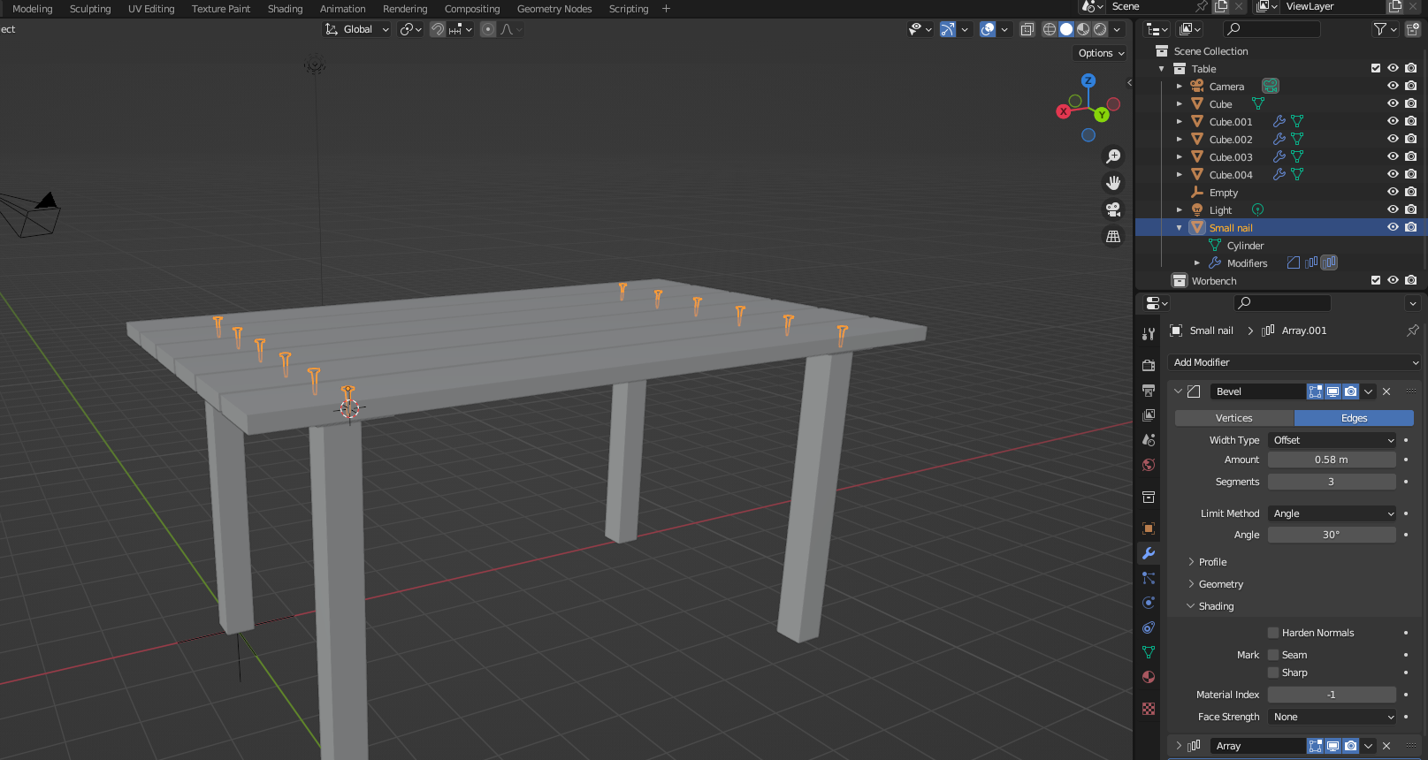This screenshot has height=760, width=1428.
Task: Open Render properties tab
Action: point(1149,365)
